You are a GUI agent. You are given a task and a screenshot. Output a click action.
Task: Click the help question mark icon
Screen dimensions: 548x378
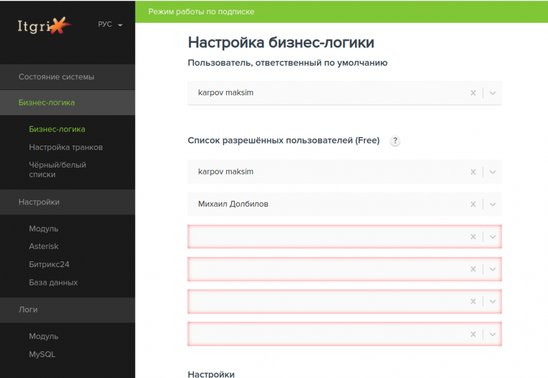[x=395, y=141]
